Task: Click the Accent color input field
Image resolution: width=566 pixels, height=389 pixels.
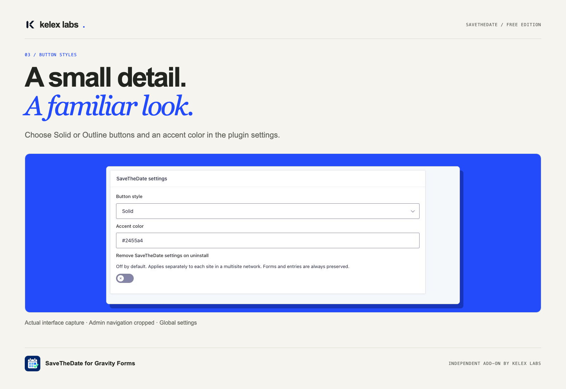Action: pyautogui.click(x=268, y=240)
